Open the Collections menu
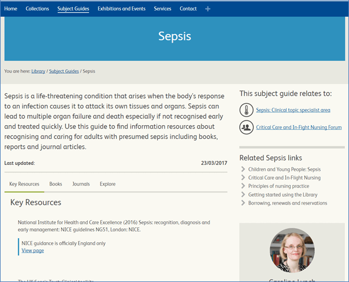Image resolution: width=349 pixels, height=282 pixels. coord(38,9)
